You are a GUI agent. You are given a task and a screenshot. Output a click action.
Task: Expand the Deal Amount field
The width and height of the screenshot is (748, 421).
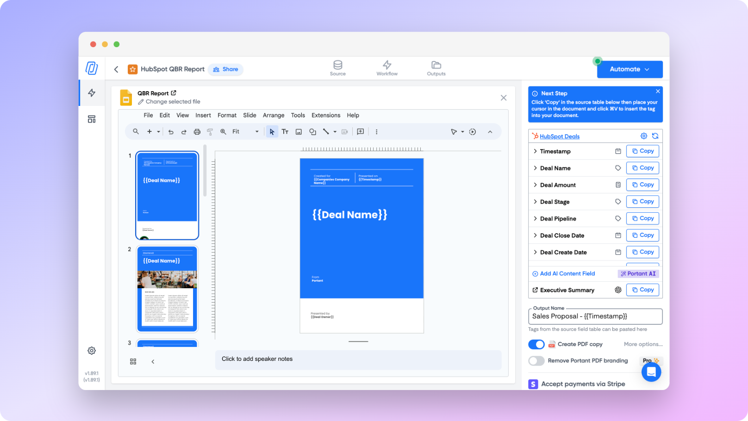coord(535,185)
